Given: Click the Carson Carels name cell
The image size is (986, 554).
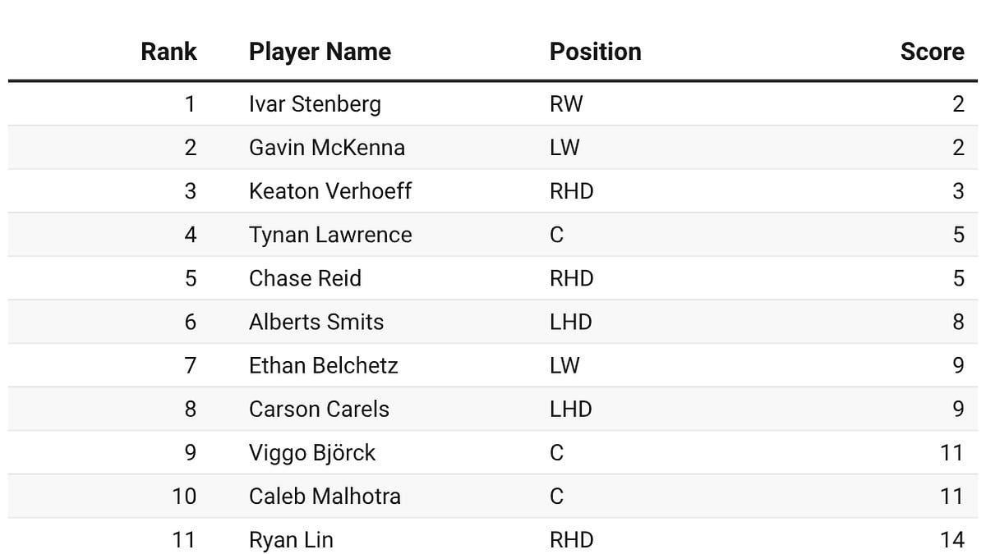Looking at the screenshot, I should 319,409.
